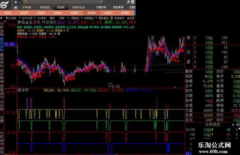This screenshot has height=155, width=240.
Task: Switch to the 自选股8 sub-tab
Action: point(125,13)
